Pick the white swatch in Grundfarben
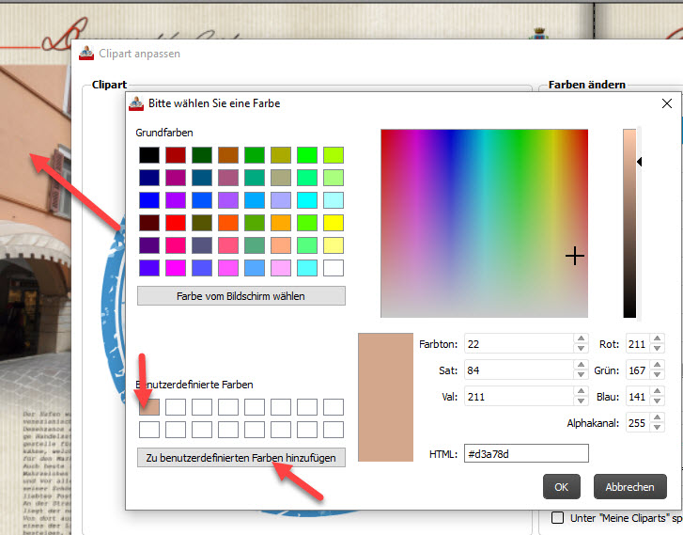The height and width of the screenshot is (535, 683). pyautogui.click(x=333, y=268)
